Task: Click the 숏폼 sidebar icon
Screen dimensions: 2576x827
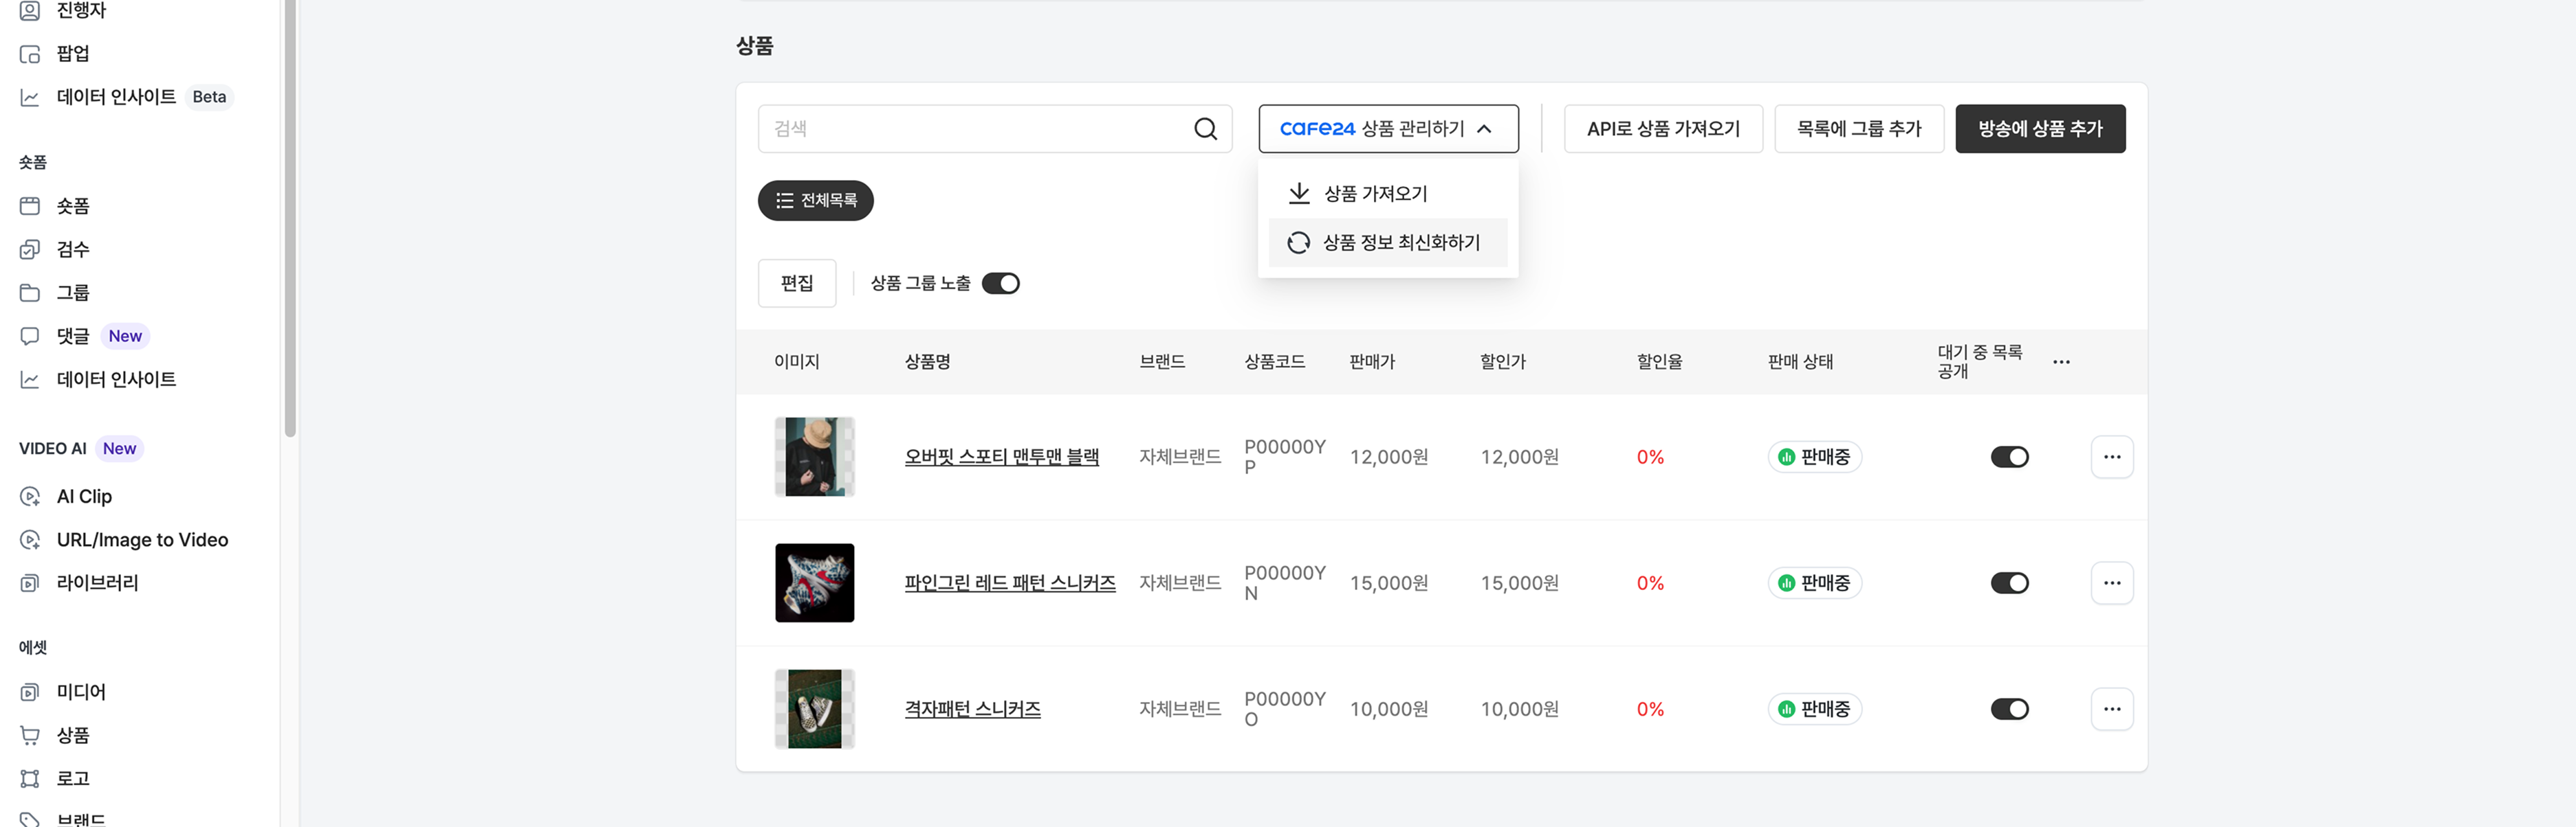Action: (x=30, y=206)
